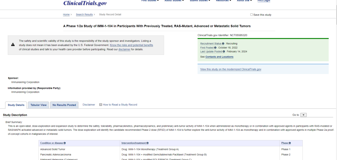Screen dimensions: 337x160
Task: Return to Search Results via the breadcrumb
Action: point(84,15)
